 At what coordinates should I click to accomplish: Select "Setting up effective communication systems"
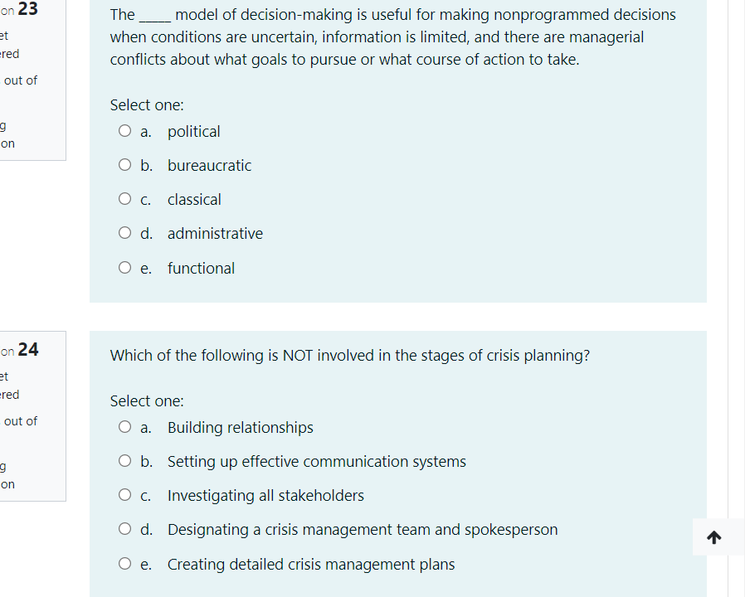[x=124, y=460]
